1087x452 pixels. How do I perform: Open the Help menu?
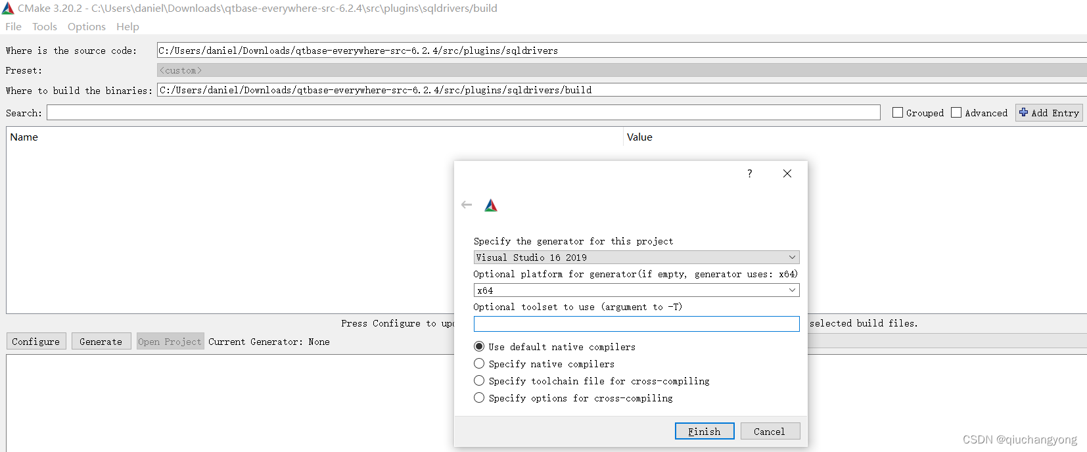[x=127, y=26]
